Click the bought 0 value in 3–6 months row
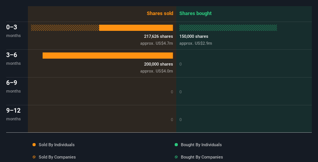This screenshot has height=162, width=318. tap(180, 64)
